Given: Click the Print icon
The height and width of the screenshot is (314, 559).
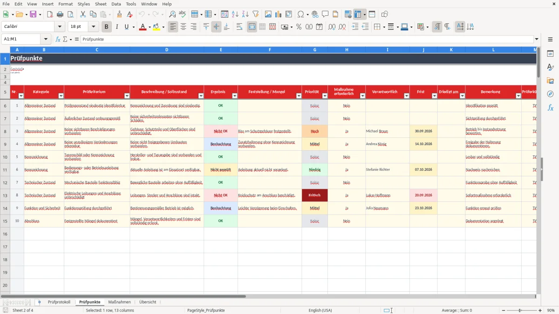Looking at the screenshot, I should [60, 14].
